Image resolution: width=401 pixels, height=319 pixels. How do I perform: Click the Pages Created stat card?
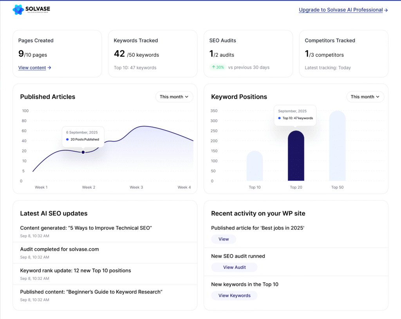[x=57, y=54]
